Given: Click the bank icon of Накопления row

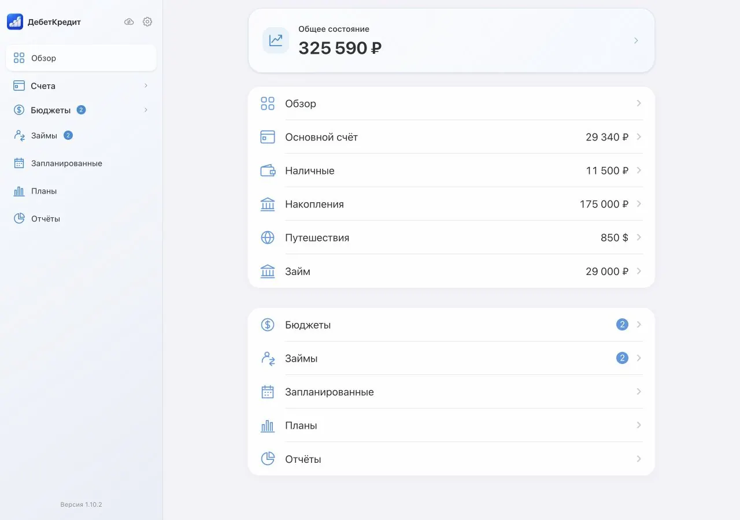Looking at the screenshot, I should [x=268, y=204].
